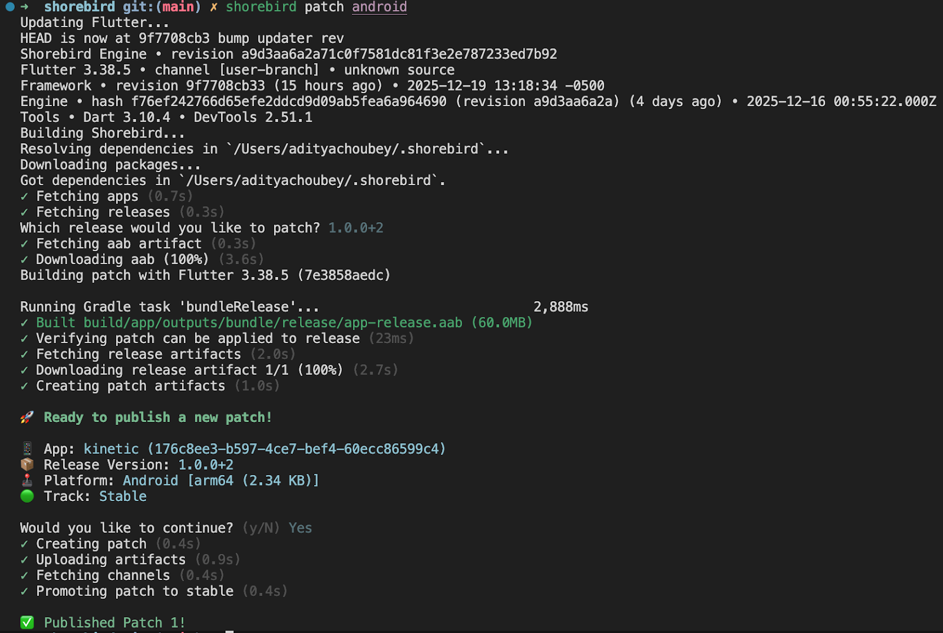Click the 'Fetching channels' line

[123, 575]
